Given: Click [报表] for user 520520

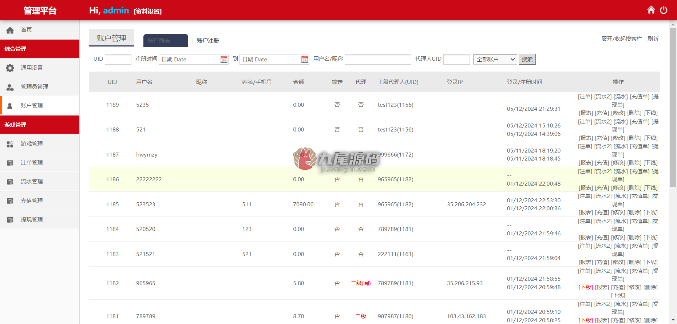Looking at the screenshot, I should [x=586, y=238].
